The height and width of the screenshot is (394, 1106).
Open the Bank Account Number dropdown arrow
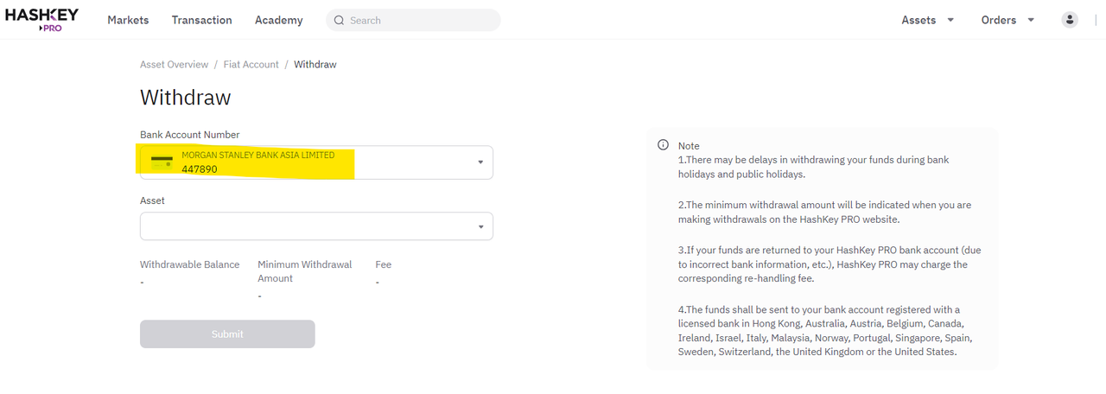click(x=481, y=162)
